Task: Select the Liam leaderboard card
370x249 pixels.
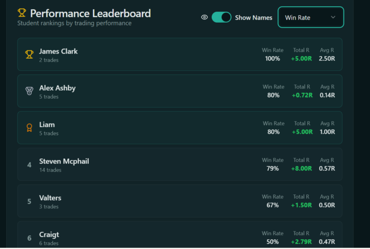Action: click(180, 128)
